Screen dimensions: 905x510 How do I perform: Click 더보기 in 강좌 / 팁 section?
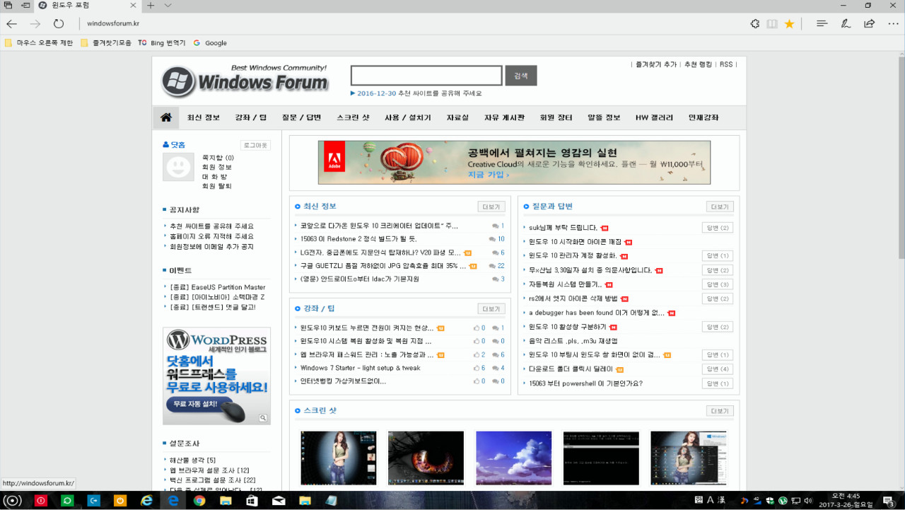pos(491,309)
